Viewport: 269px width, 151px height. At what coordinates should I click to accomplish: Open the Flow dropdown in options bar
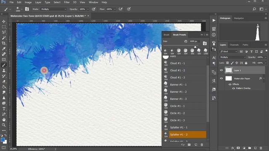115,9
